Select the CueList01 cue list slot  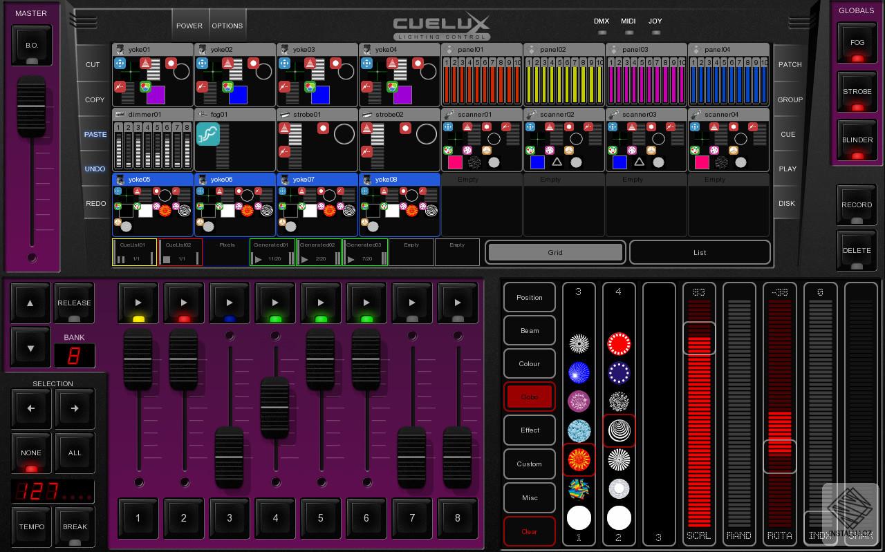pos(135,252)
